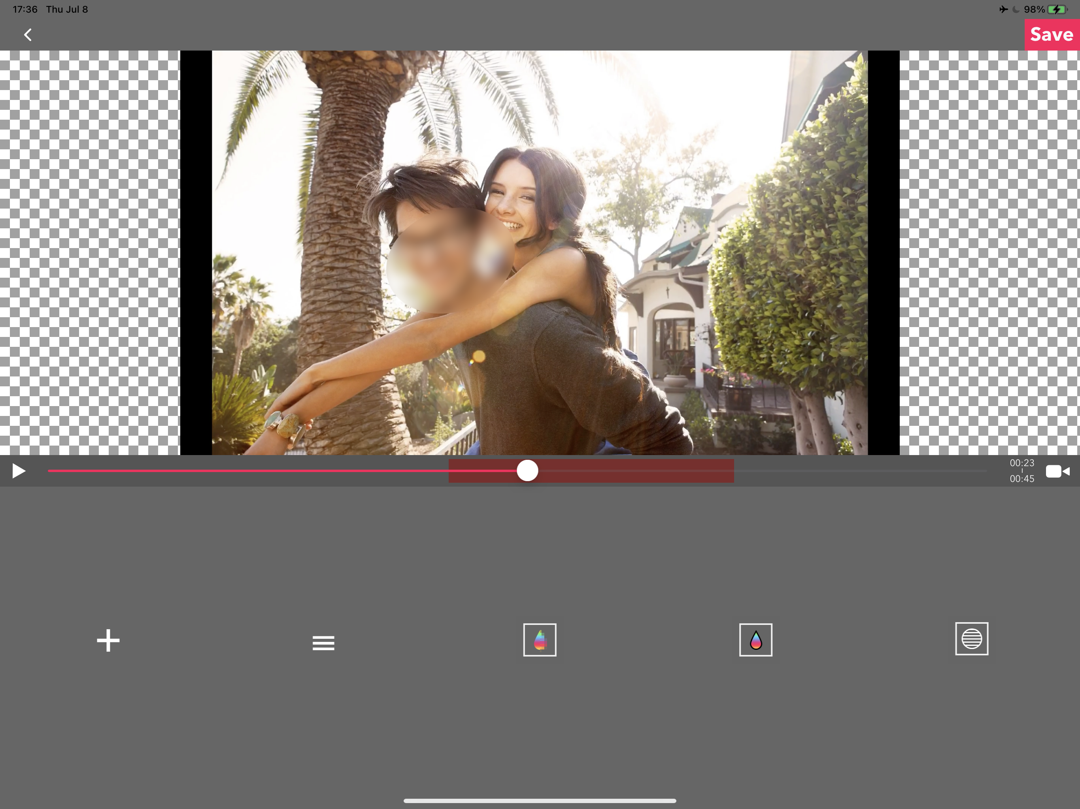Choose the rainbow pixelate droplet effect
The image size is (1080, 809).
540,640
